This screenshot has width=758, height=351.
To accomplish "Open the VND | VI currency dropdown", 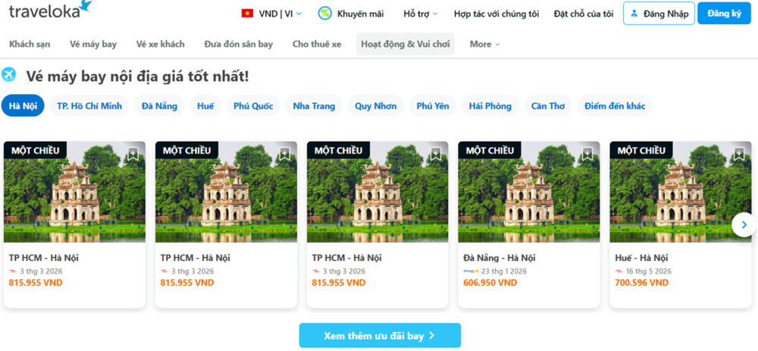I will (x=280, y=14).
